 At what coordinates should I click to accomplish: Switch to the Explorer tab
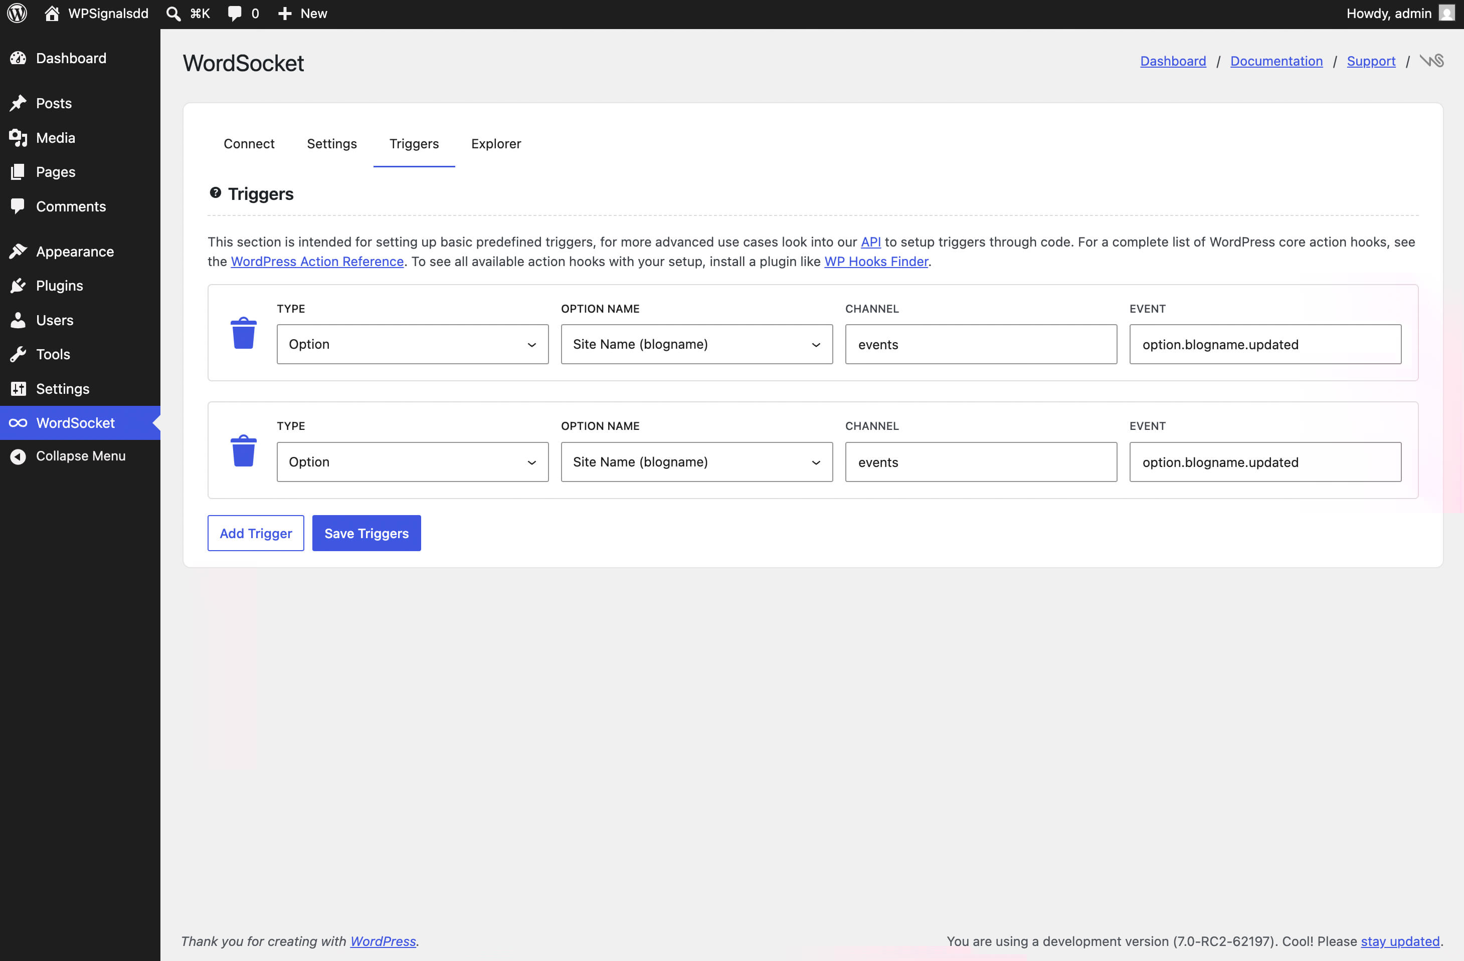click(496, 143)
